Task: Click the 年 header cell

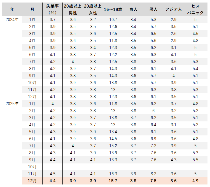Action: tap(12, 9)
